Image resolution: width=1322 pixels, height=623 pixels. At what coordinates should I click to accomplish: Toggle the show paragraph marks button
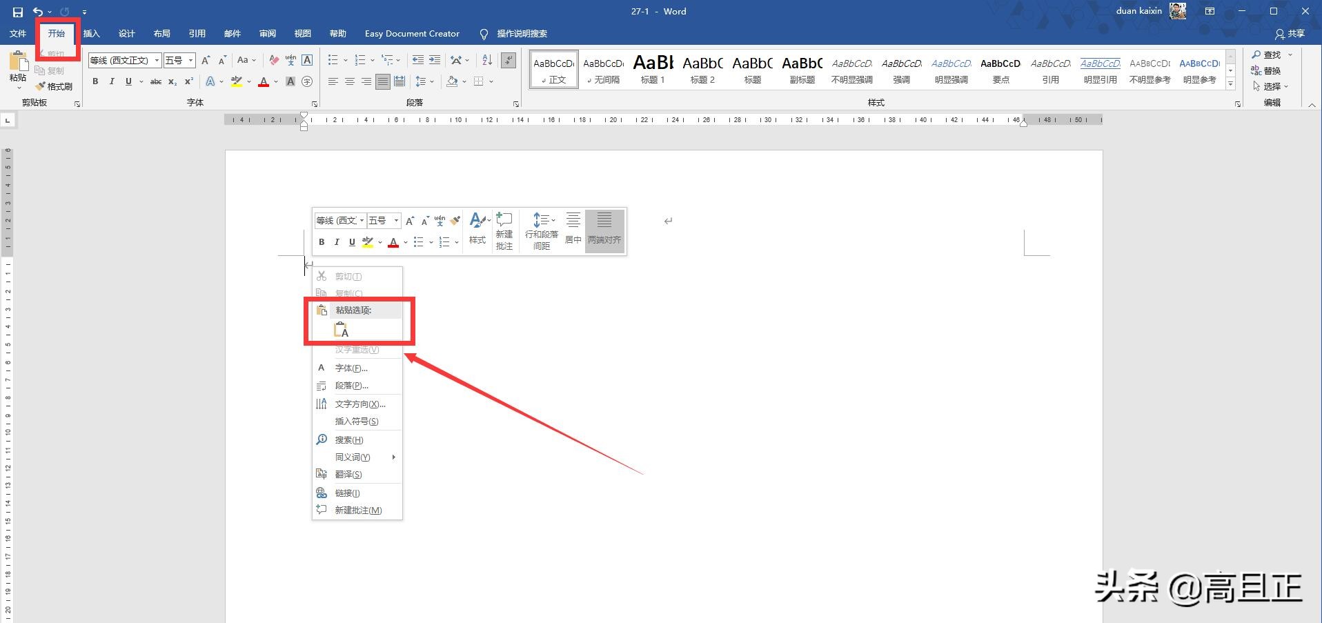pyautogui.click(x=509, y=61)
